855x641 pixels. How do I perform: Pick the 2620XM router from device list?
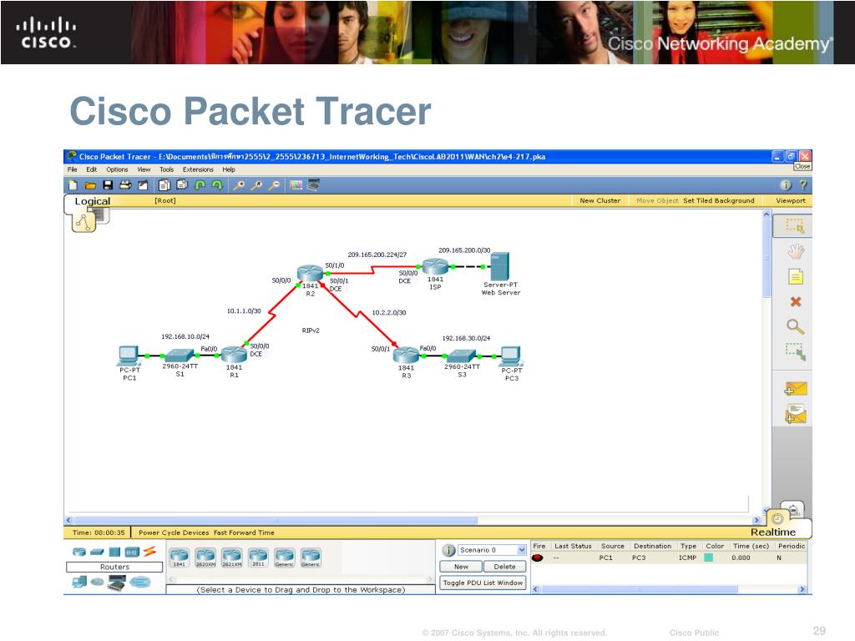pyautogui.click(x=205, y=558)
